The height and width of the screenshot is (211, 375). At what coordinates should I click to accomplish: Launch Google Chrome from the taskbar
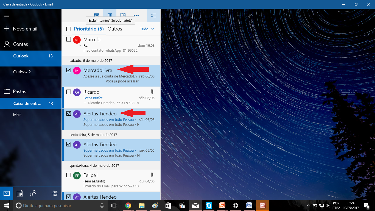tap(128, 206)
